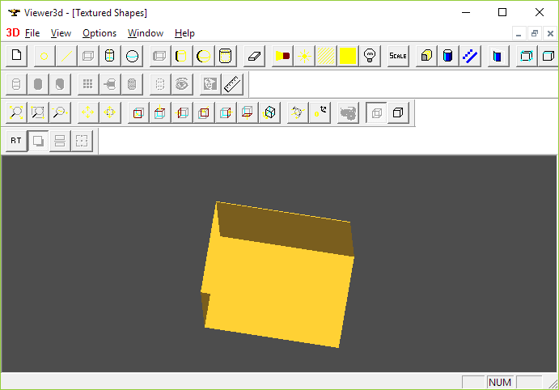Click the light bulb icon
Screen dimensions: 559x390
click(370, 56)
